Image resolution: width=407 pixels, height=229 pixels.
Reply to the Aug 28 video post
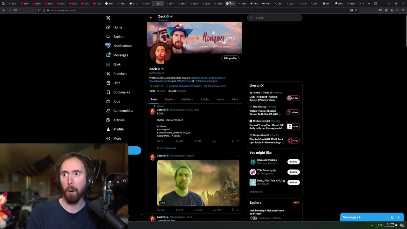click(x=161, y=210)
